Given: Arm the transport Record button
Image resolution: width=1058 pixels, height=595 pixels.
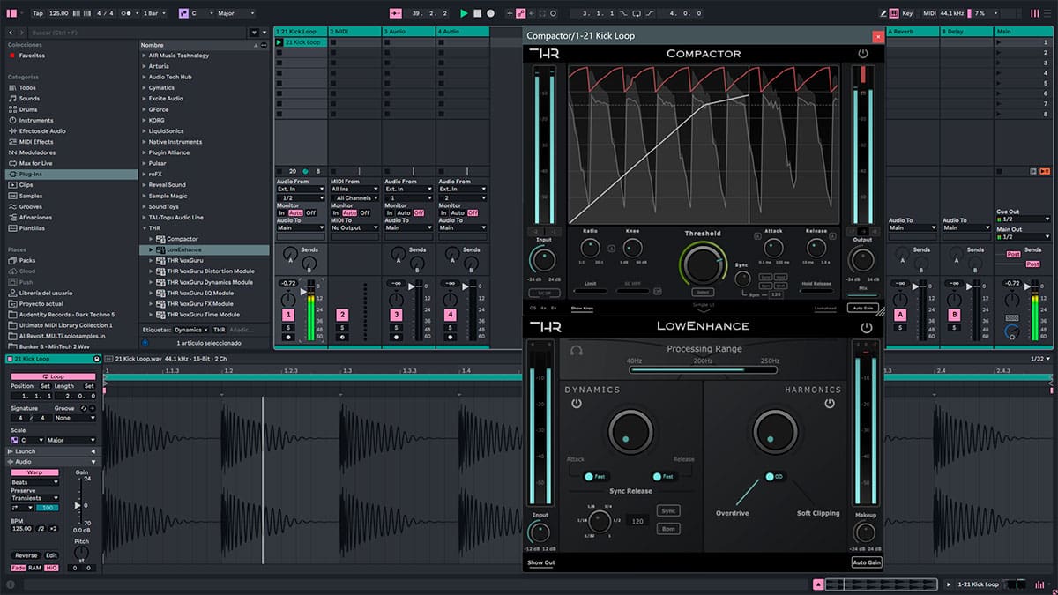Looking at the screenshot, I should click(x=491, y=13).
